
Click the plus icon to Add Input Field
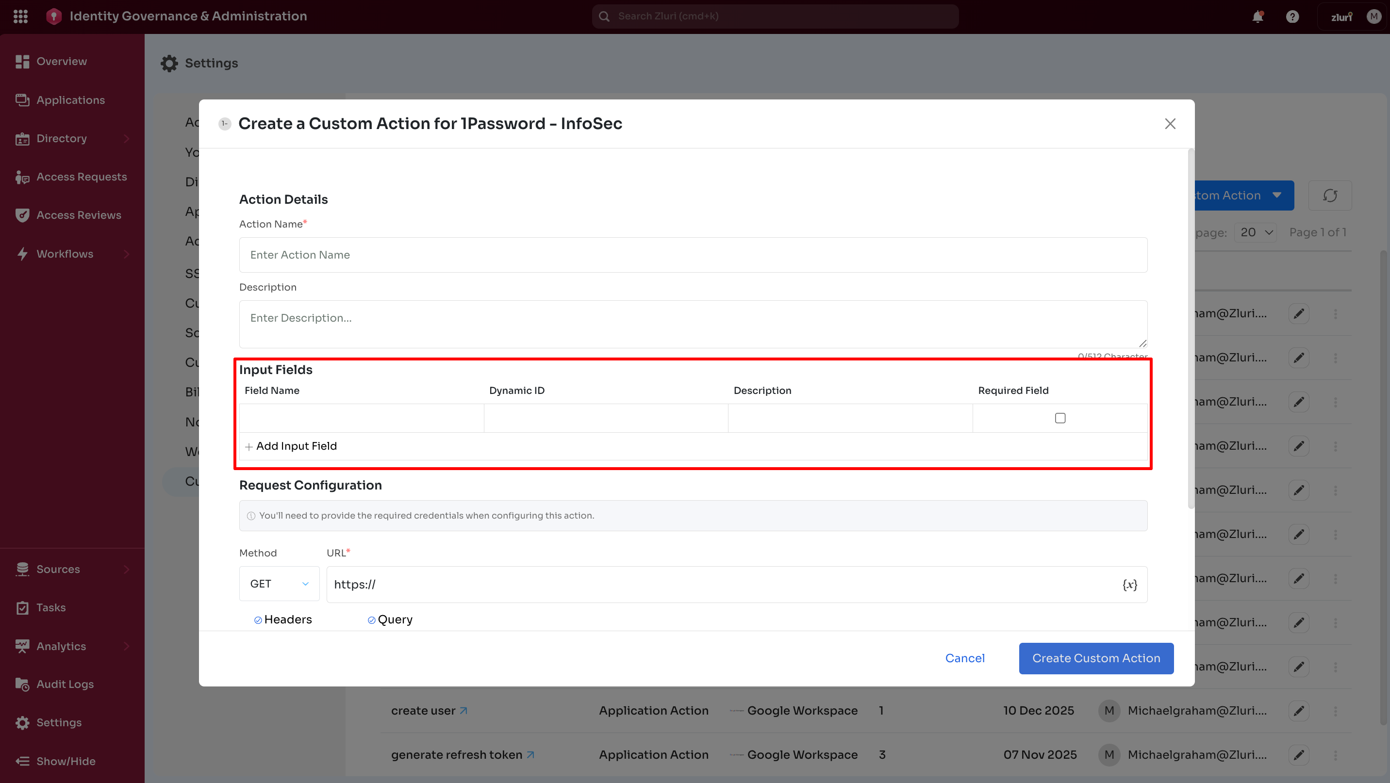(x=249, y=446)
